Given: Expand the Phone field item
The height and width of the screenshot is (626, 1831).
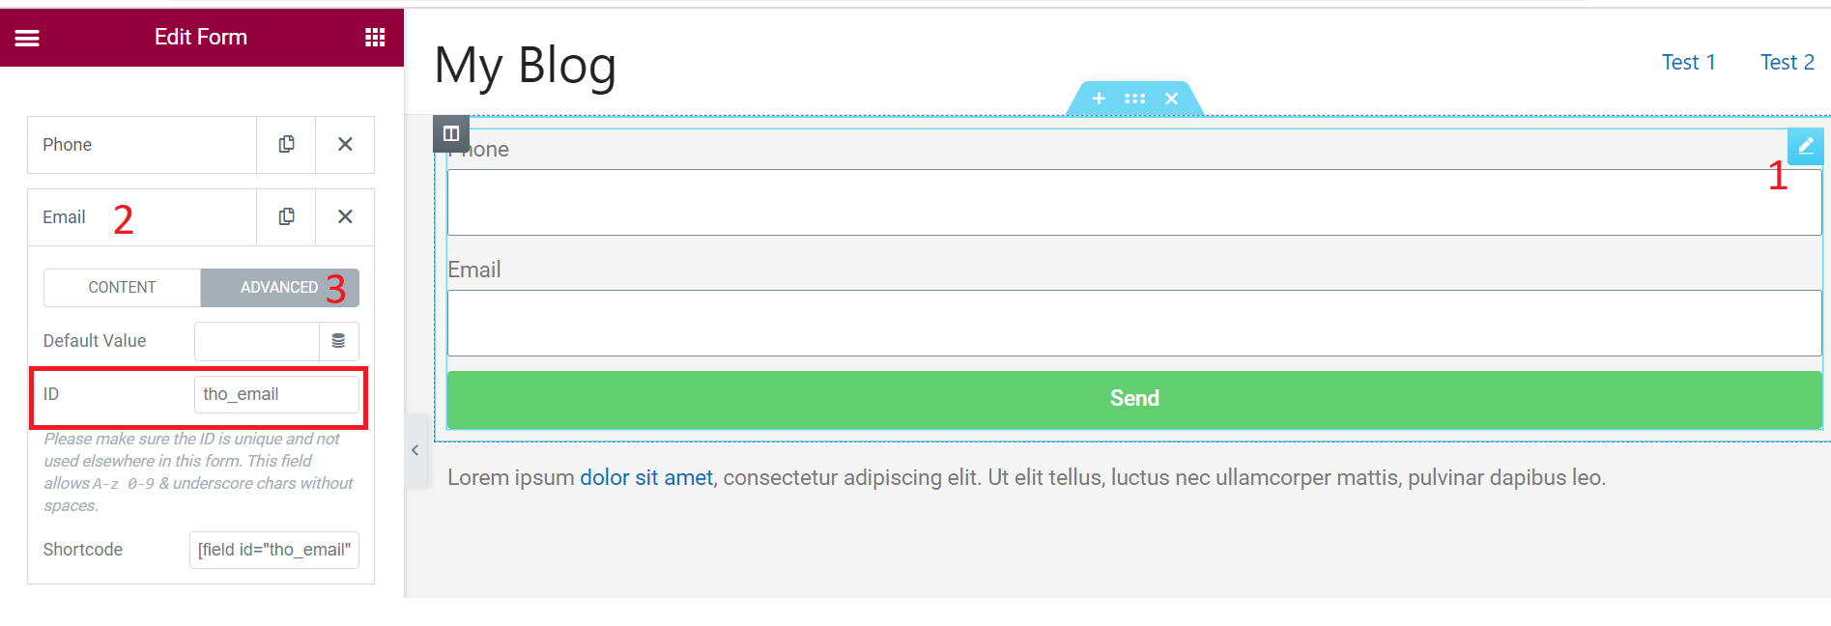Looking at the screenshot, I should 142,145.
